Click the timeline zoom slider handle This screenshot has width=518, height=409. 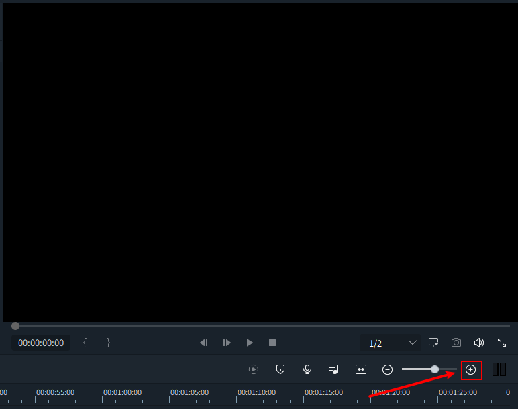[435, 369]
